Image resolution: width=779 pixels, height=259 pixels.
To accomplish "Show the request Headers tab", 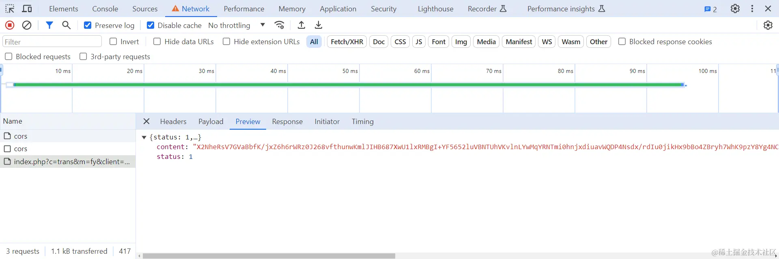I will 173,121.
